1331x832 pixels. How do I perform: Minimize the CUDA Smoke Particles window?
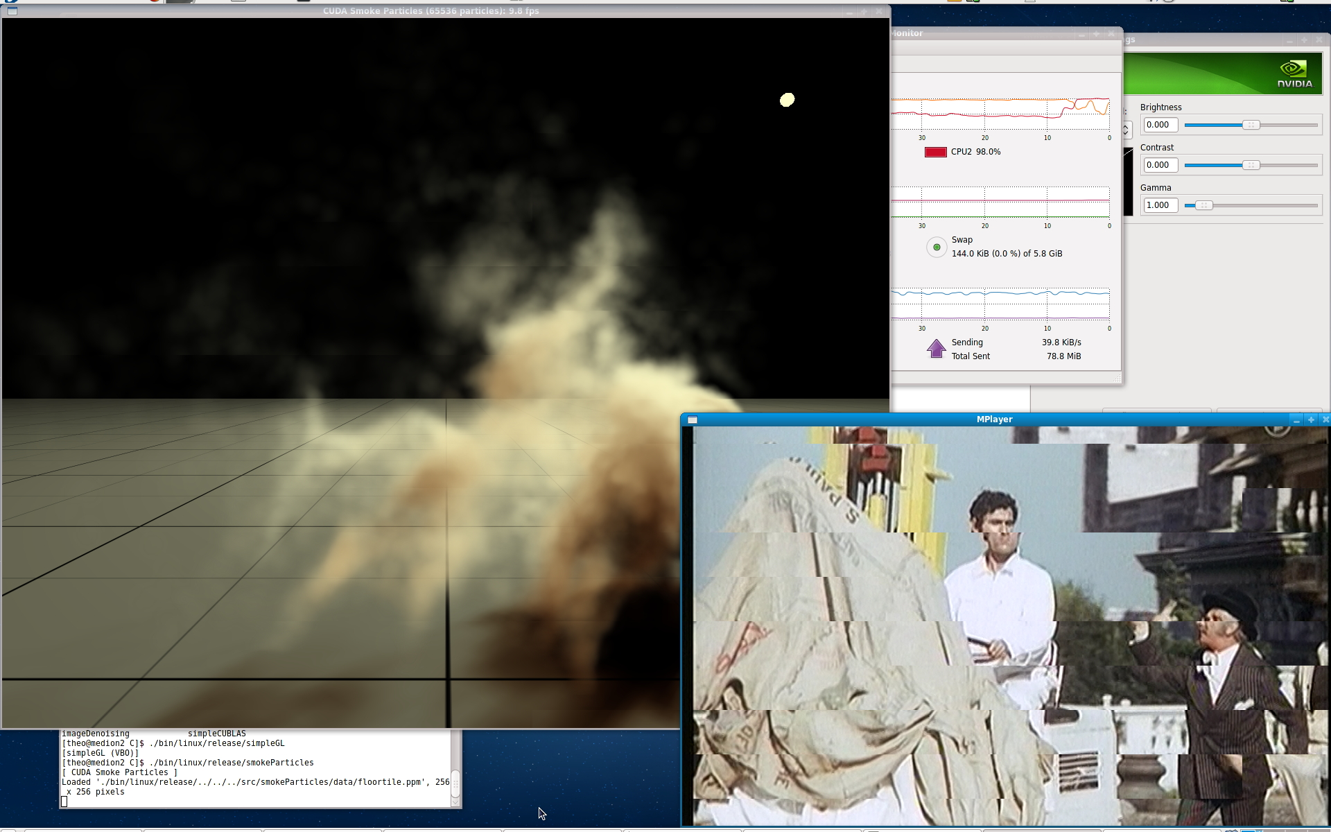click(x=849, y=11)
